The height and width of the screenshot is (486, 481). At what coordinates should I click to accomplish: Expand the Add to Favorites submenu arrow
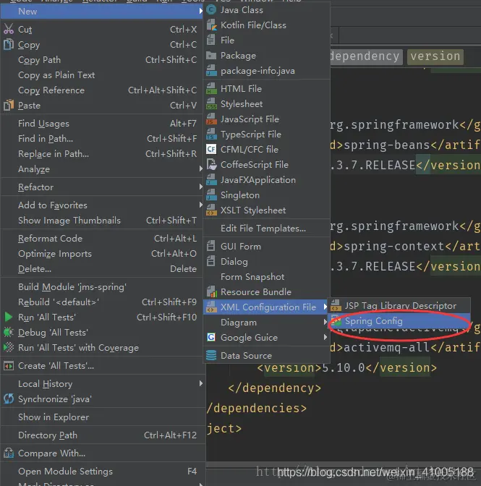pos(201,205)
